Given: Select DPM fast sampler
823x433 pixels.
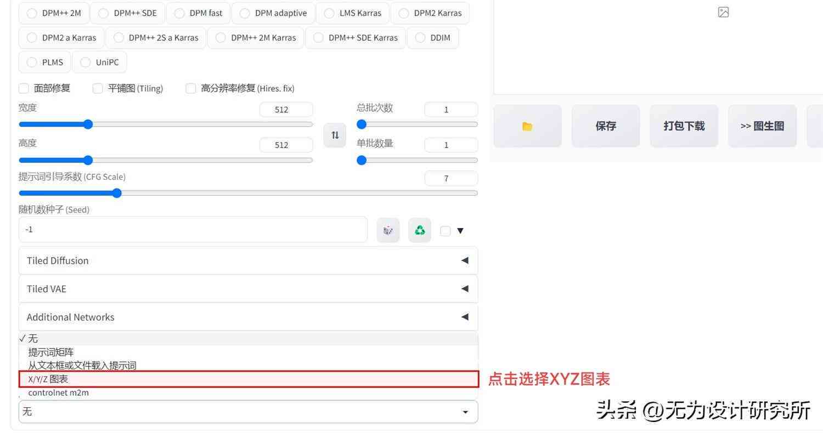Looking at the screenshot, I should 198,13.
